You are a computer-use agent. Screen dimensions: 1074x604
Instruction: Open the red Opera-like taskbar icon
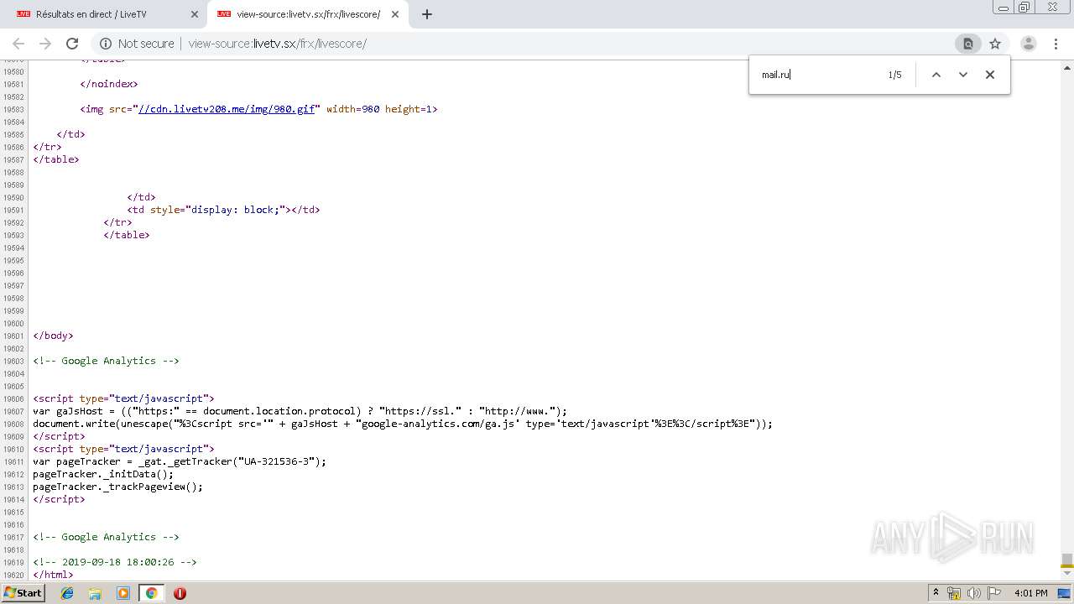click(x=180, y=593)
